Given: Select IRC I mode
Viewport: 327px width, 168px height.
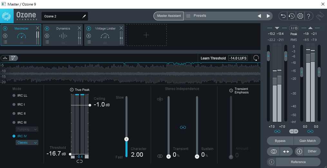Looking at the screenshot, I should point(19,104).
